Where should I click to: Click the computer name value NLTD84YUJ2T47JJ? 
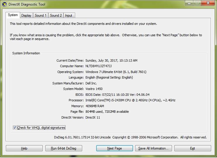pyautogui.click(x=99, y=66)
